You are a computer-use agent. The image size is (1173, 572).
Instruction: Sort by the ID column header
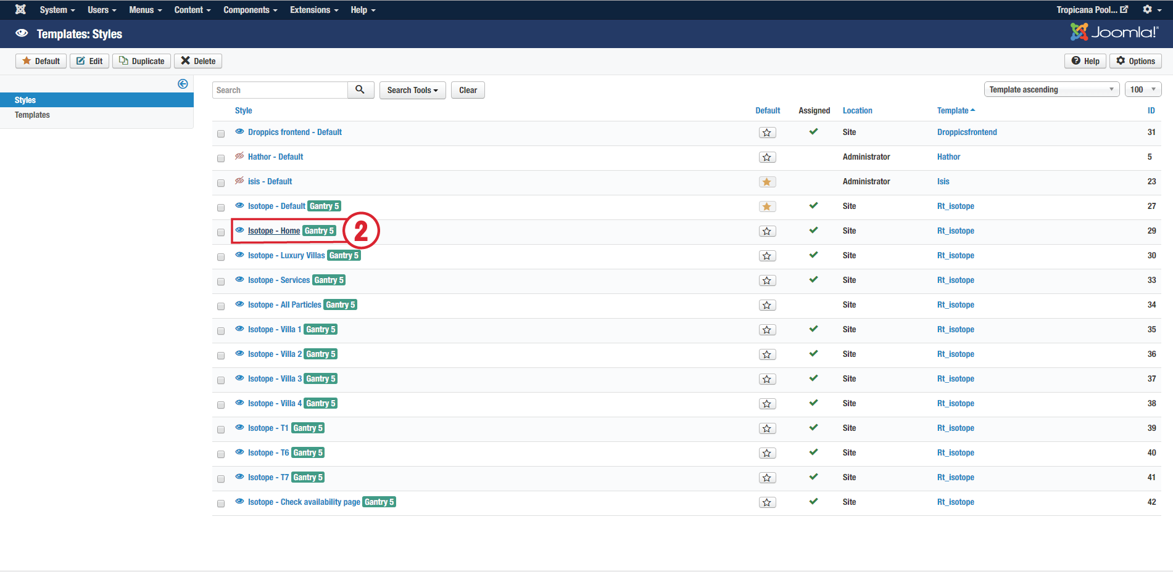(1151, 111)
